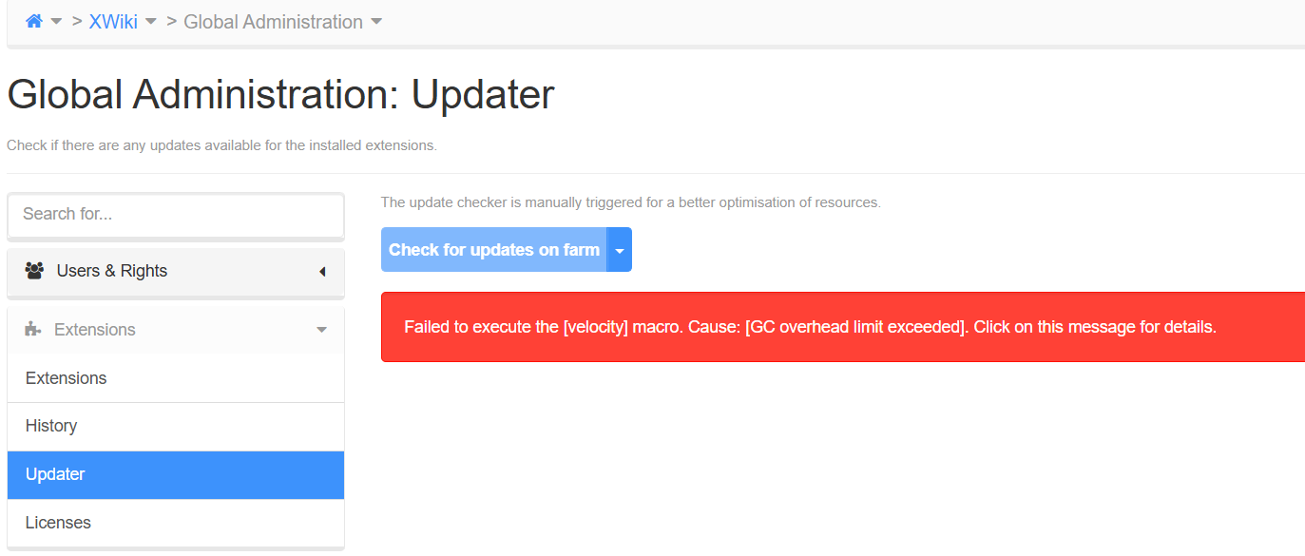
Task: Expand dropdown caret next to home icon
Action: (57, 22)
